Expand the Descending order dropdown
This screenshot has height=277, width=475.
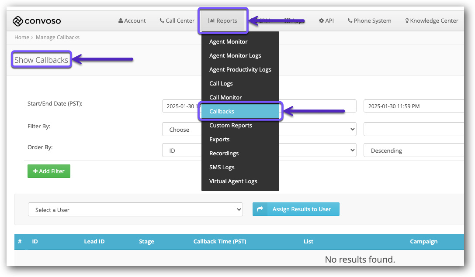tap(413, 150)
